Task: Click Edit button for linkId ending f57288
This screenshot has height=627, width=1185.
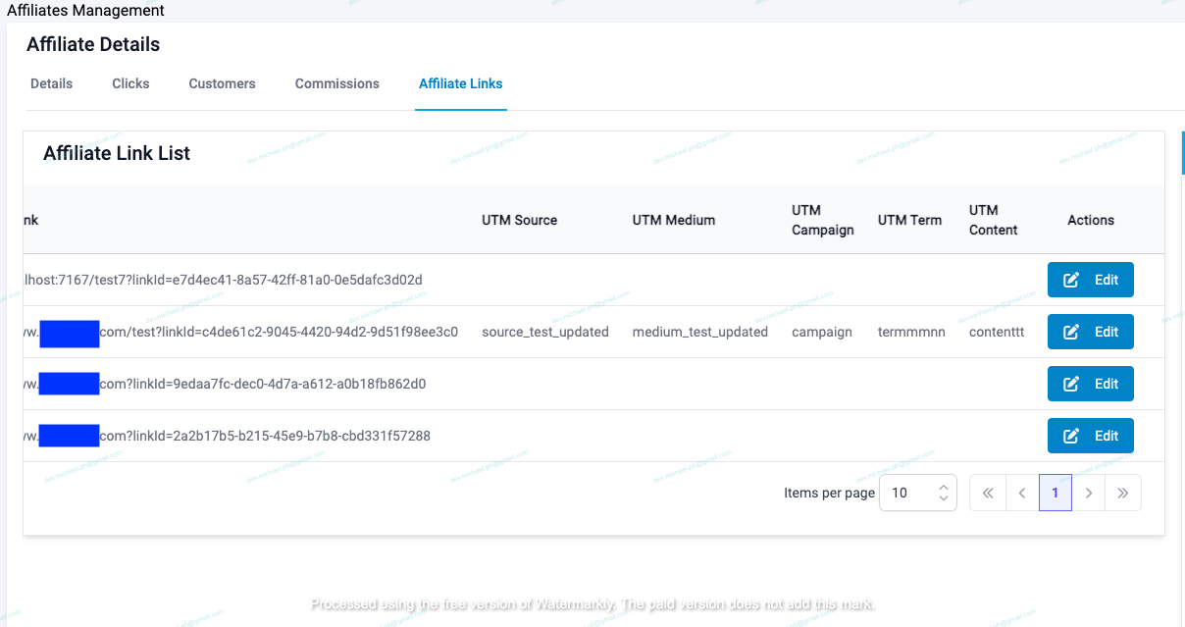Action: coord(1090,436)
